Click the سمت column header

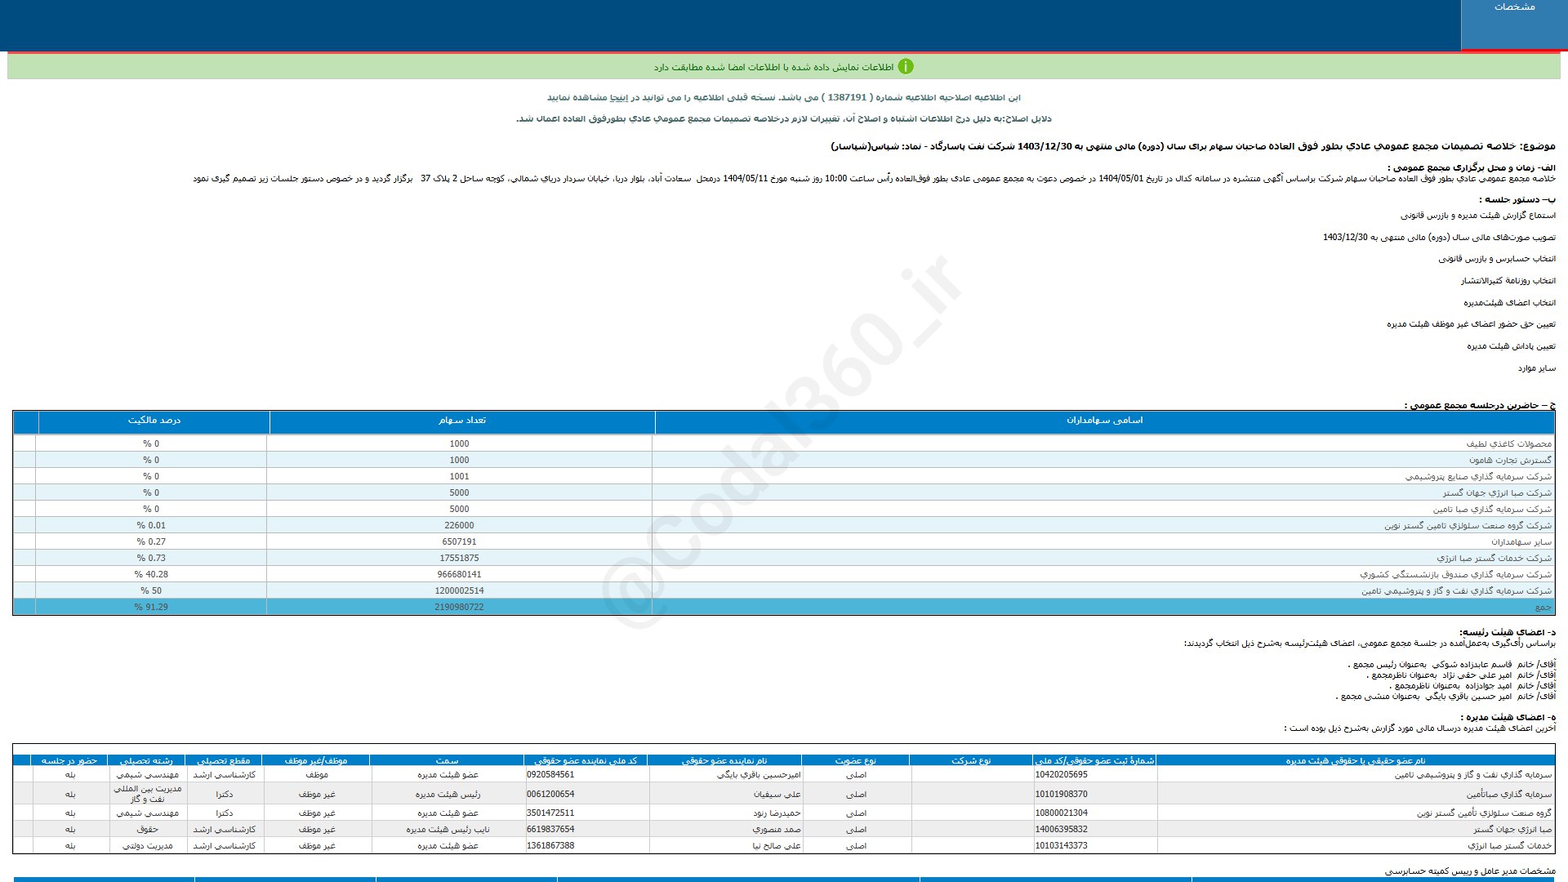click(x=447, y=760)
